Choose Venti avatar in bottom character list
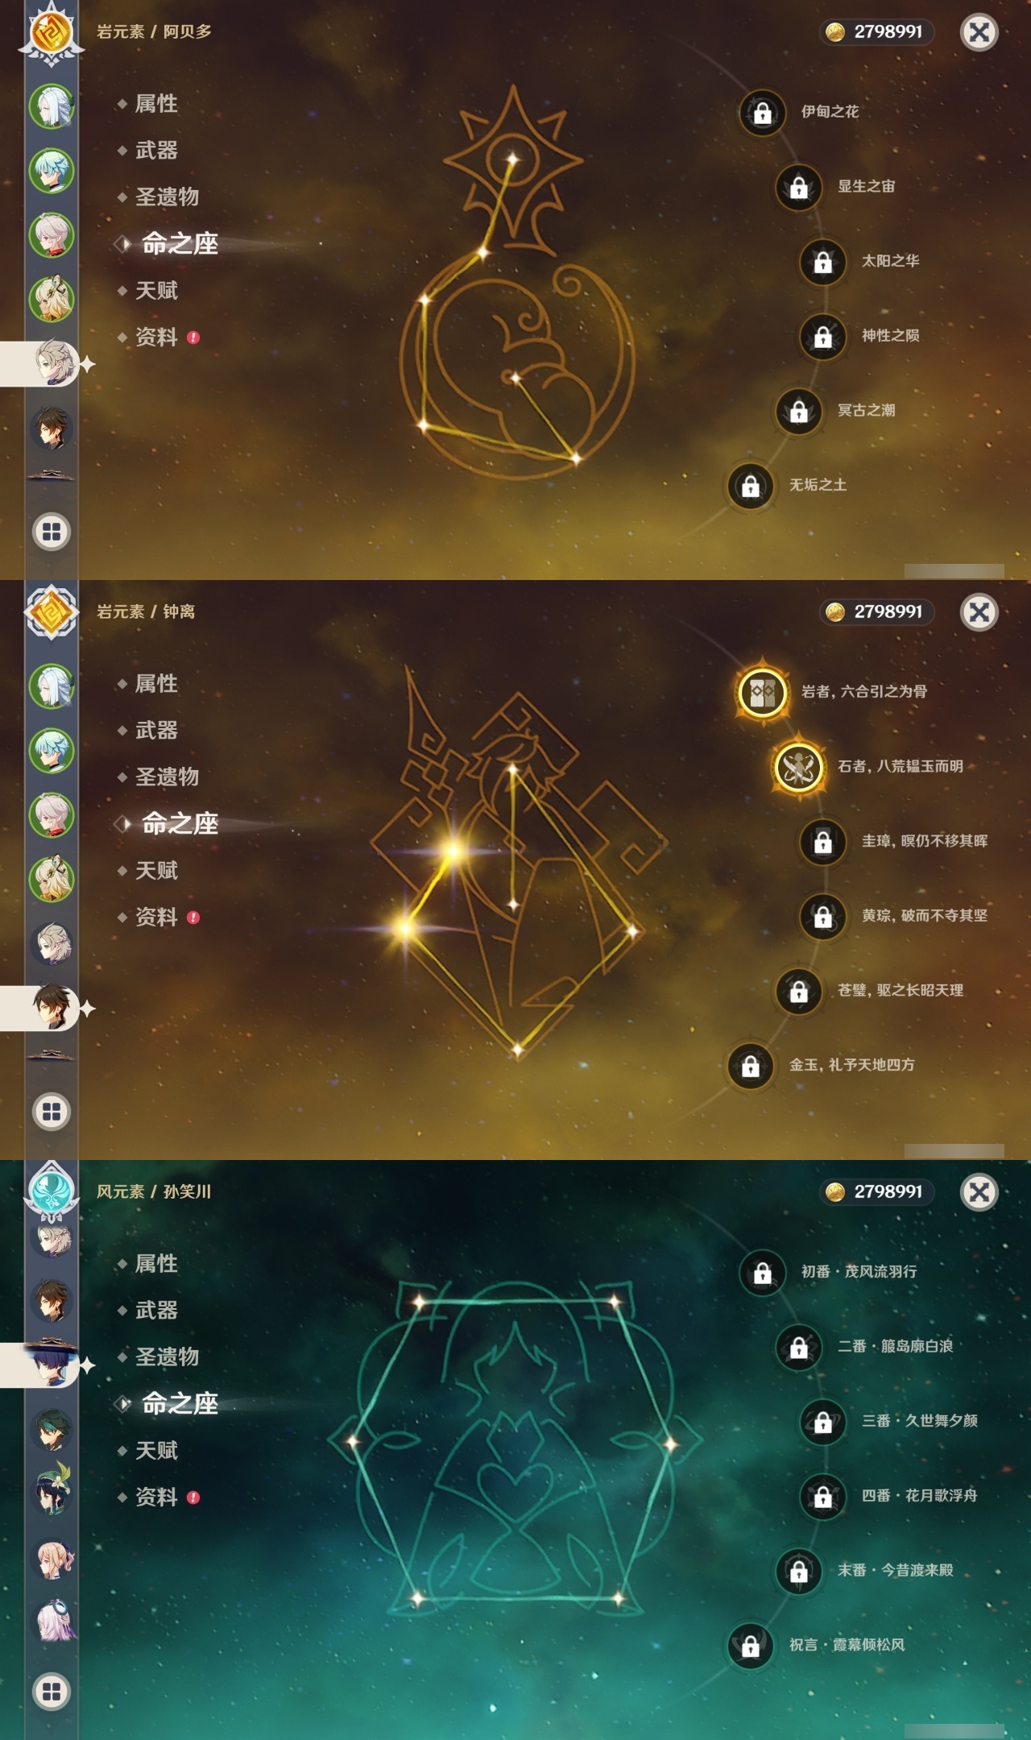The height and width of the screenshot is (1740, 1031). 52,1494
